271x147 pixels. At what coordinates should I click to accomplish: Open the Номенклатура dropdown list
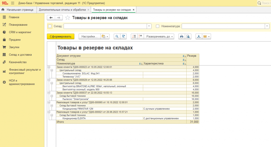[267, 26]
